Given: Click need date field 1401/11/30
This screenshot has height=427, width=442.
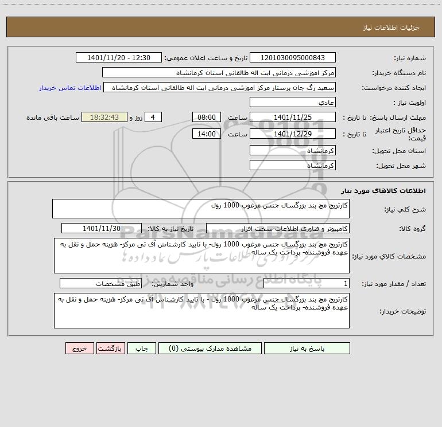Looking at the screenshot, I should (x=102, y=228).
